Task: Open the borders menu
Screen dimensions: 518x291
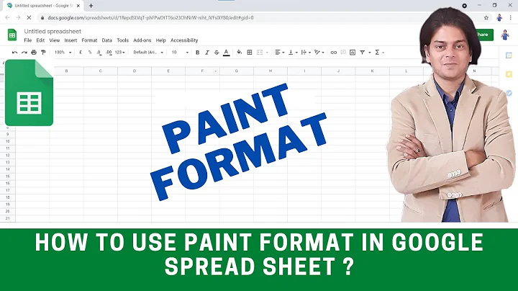Action: point(250,53)
